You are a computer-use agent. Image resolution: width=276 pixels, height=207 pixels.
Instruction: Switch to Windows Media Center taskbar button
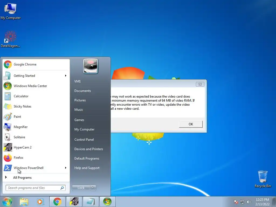click(x=107, y=202)
